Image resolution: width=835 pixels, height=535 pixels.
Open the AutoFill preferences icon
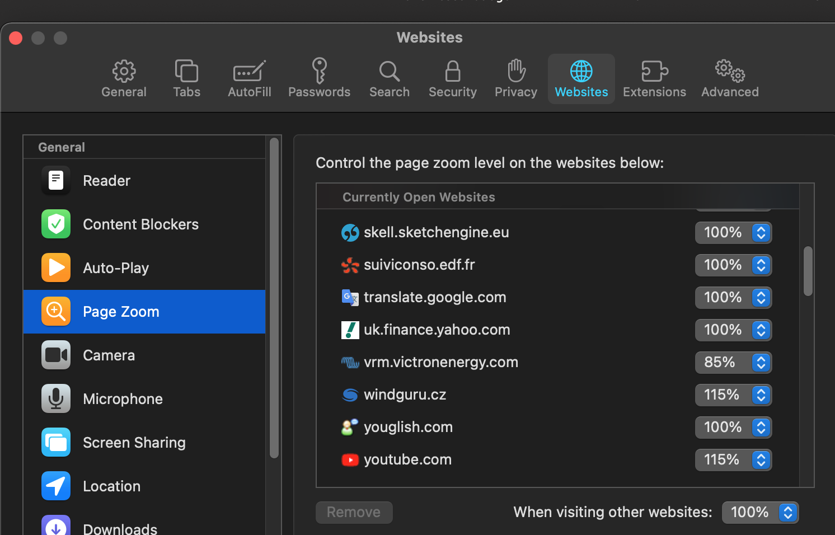249,72
